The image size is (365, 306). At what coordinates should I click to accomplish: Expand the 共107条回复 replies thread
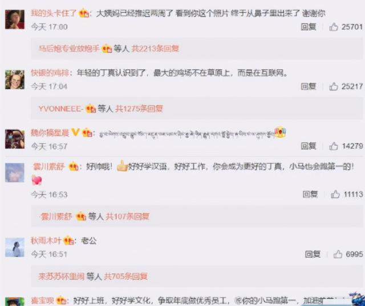pyautogui.click(x=127, y=216)
